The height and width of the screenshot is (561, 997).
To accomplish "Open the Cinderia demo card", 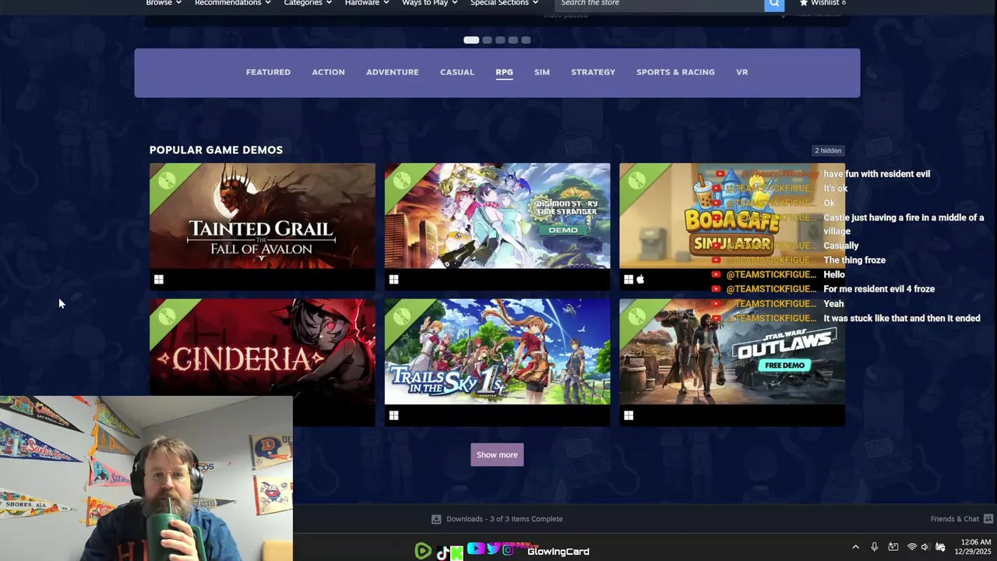I will (x=262, y=362).
